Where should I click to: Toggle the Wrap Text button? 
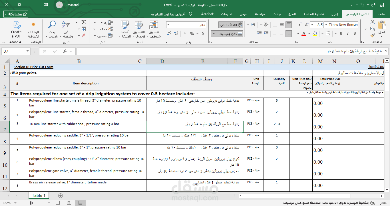pyautogui.click(x=231, y=25)
